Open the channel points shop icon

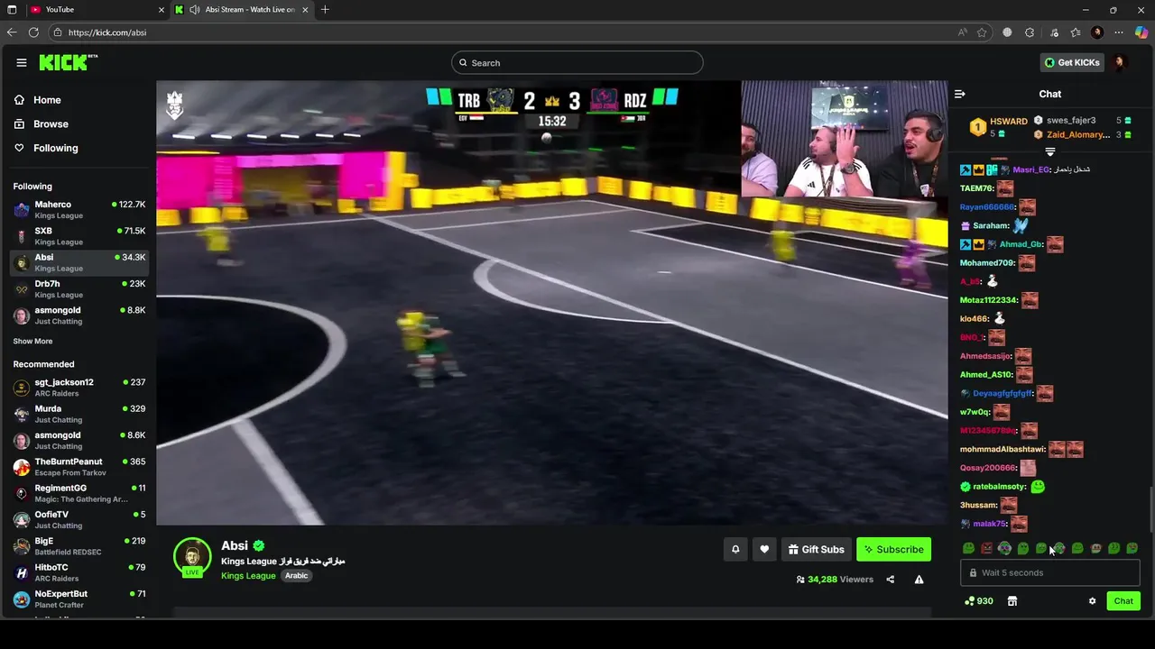click(1012, 601)
